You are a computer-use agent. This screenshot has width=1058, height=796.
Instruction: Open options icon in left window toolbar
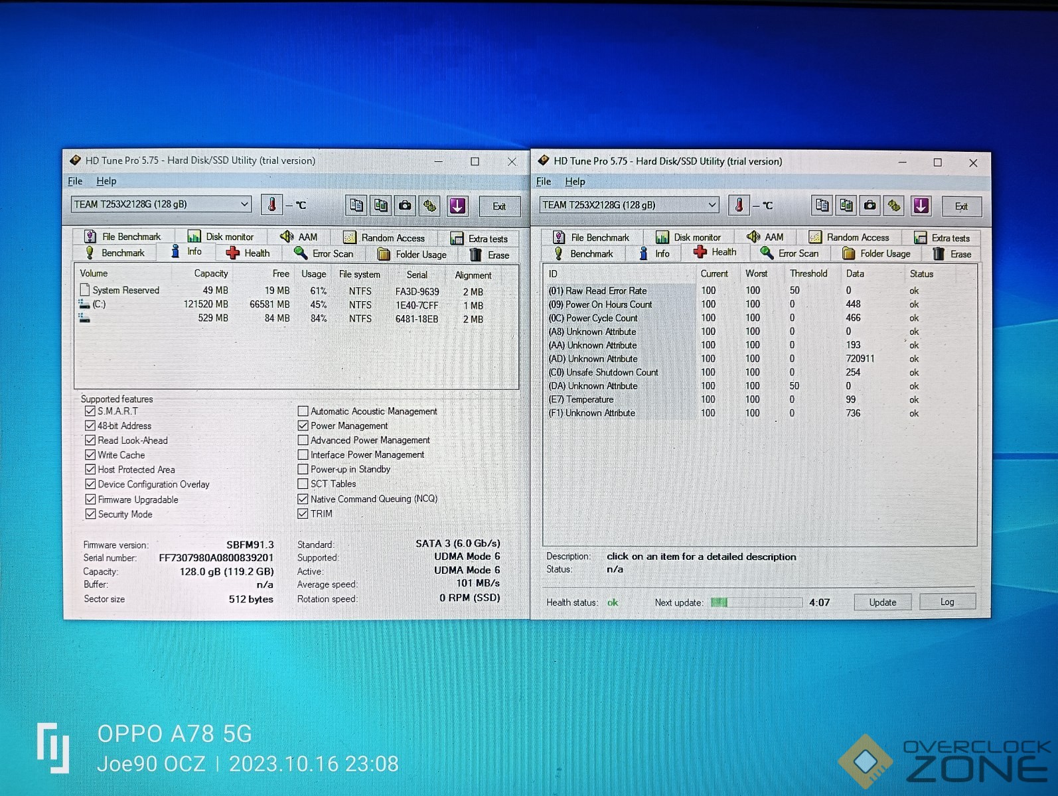pyautogui.click(x=430, y=206)
